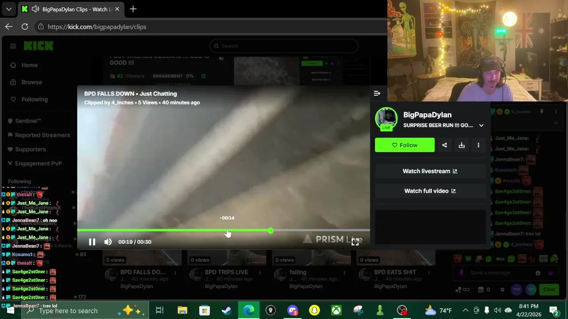Download the clip
The height and width of the screenshot is (319, 568).
pyautogui.click(x=461, y=145)
